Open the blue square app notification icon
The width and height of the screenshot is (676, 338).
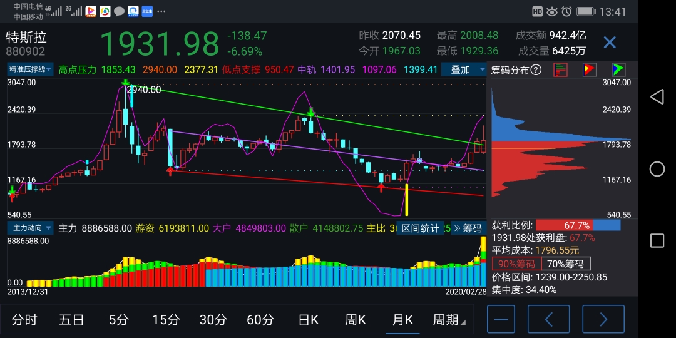click(x=148, y=12)
